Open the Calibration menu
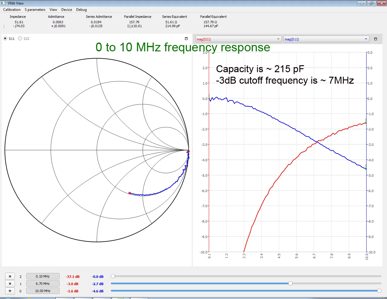This screenshot has height=299, width=387. (12, 10)
